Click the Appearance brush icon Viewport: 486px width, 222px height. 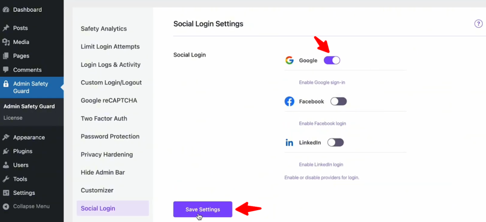tap(6, 138)
